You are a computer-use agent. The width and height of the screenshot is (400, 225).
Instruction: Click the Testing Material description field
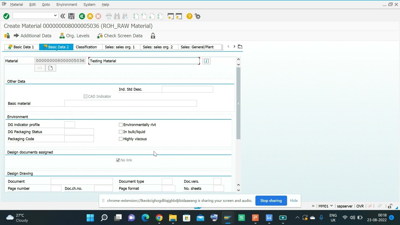(x=144, y=61)
